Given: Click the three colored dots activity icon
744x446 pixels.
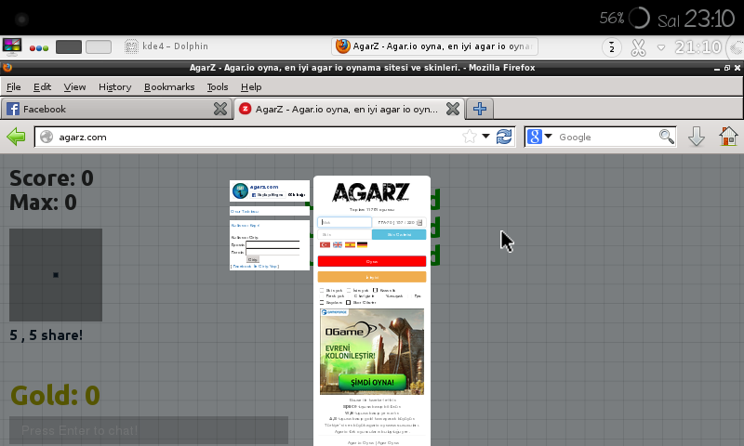Looking at the screenshot, I should (x=39, y=48).
